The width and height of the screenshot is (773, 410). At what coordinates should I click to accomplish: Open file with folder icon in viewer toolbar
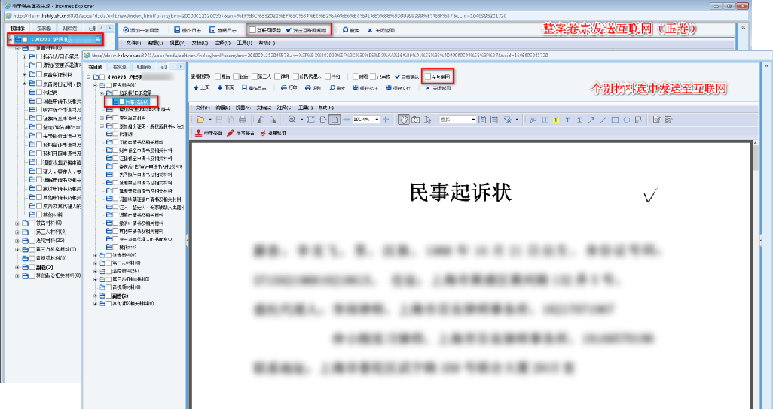200,120
